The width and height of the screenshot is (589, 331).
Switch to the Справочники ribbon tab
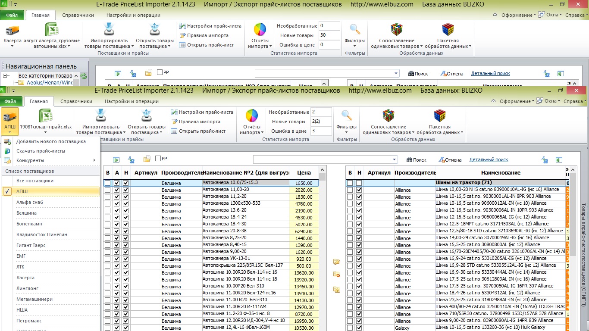pos(76,101)
